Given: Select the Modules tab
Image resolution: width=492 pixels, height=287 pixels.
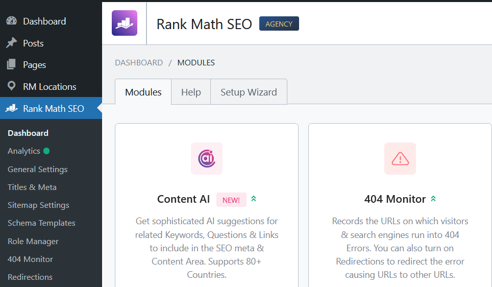Looking at the screenshot, I should pyautogui.click(x=143, y=92).
